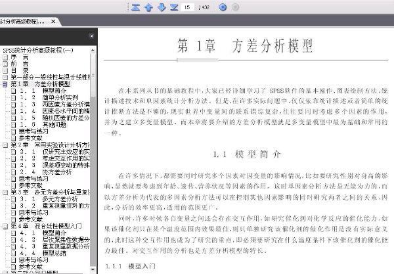The height and width of the screenshot is (274, 394).
Task: Click the page icon beside 3.2 重复测量资料
Action: (x=14, y=206)
